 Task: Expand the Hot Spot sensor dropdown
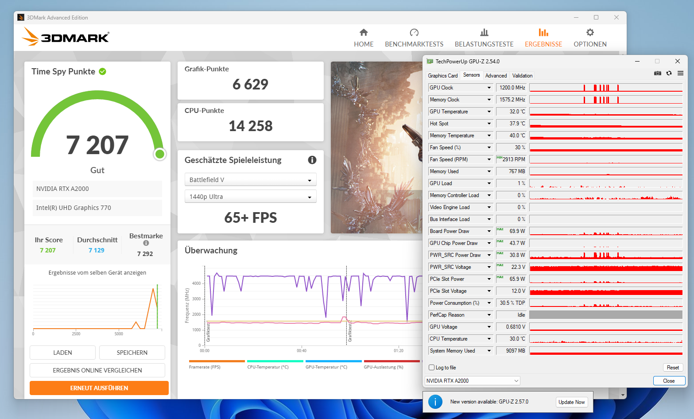coord(489,124)
